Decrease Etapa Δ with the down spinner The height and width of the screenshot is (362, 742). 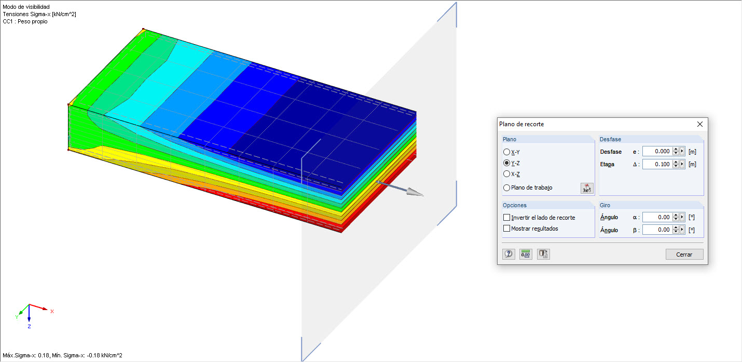click(676, 167)
